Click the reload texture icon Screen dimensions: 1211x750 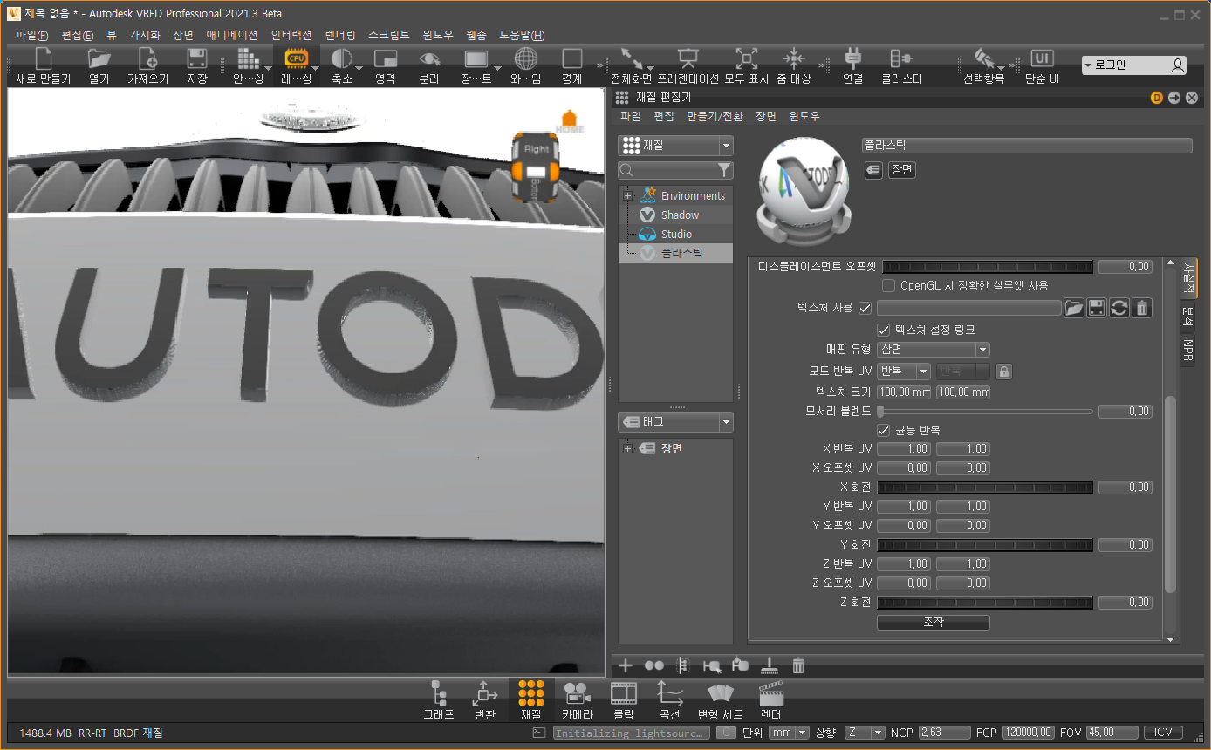point(1119,308)
